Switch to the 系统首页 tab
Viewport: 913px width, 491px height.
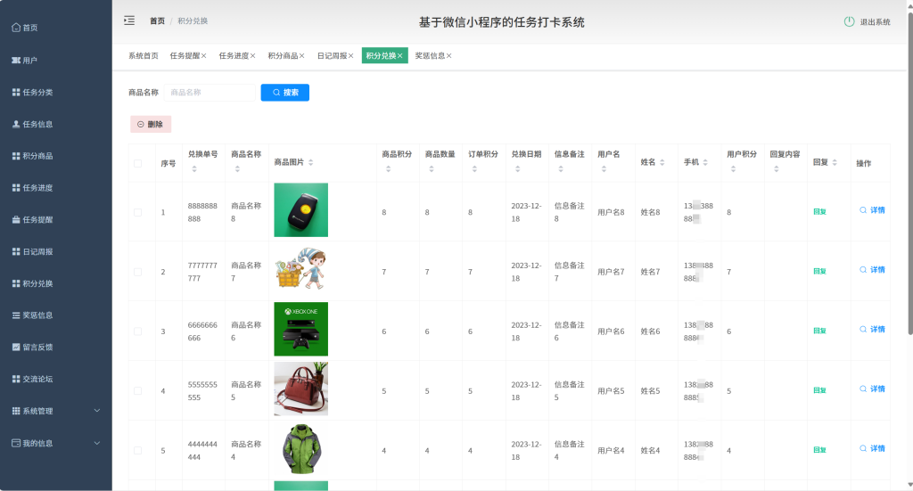coord(144,56)
